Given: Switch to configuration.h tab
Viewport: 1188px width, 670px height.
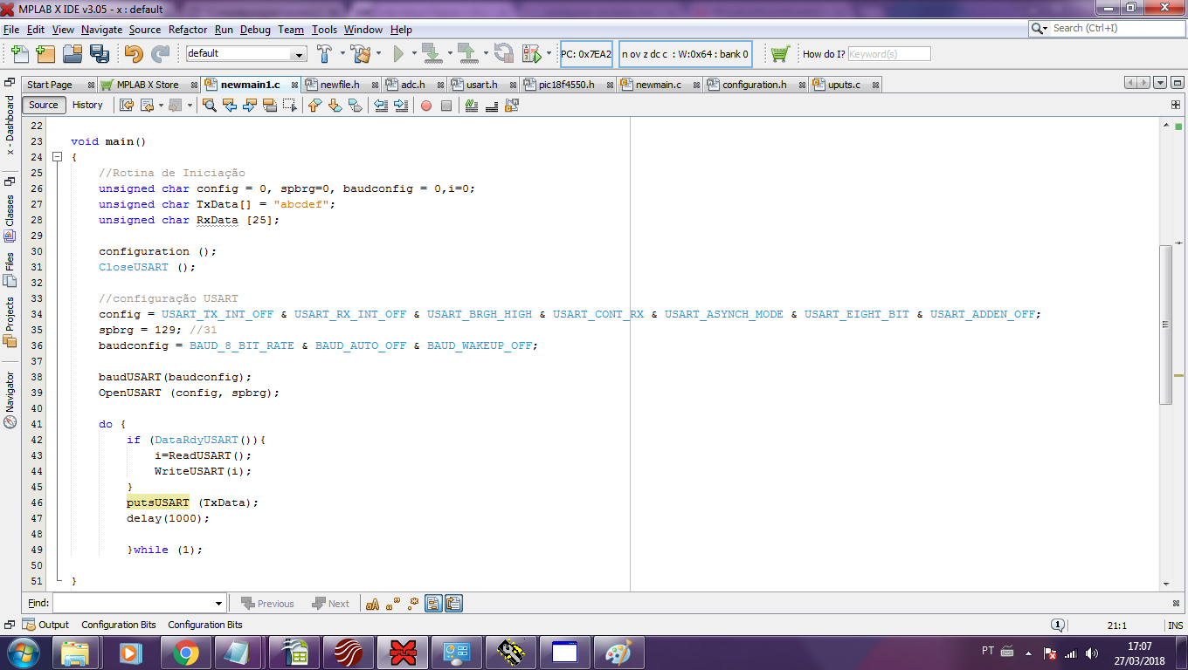Looking at the screenshot, I should (x=755, y=85).
